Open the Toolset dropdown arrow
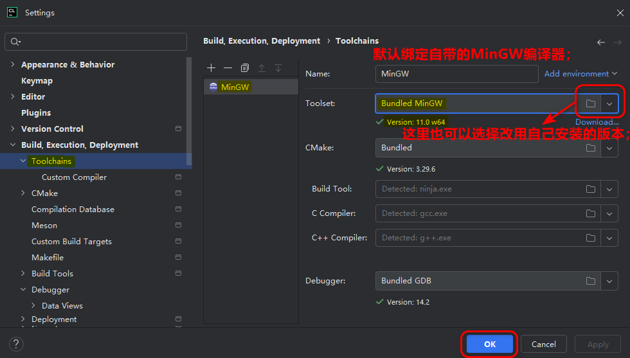 pos(609,103)
